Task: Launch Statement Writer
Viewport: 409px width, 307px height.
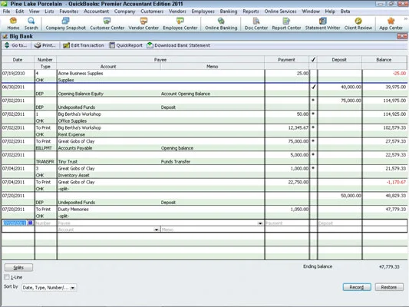Action: (x=322, y=24)
